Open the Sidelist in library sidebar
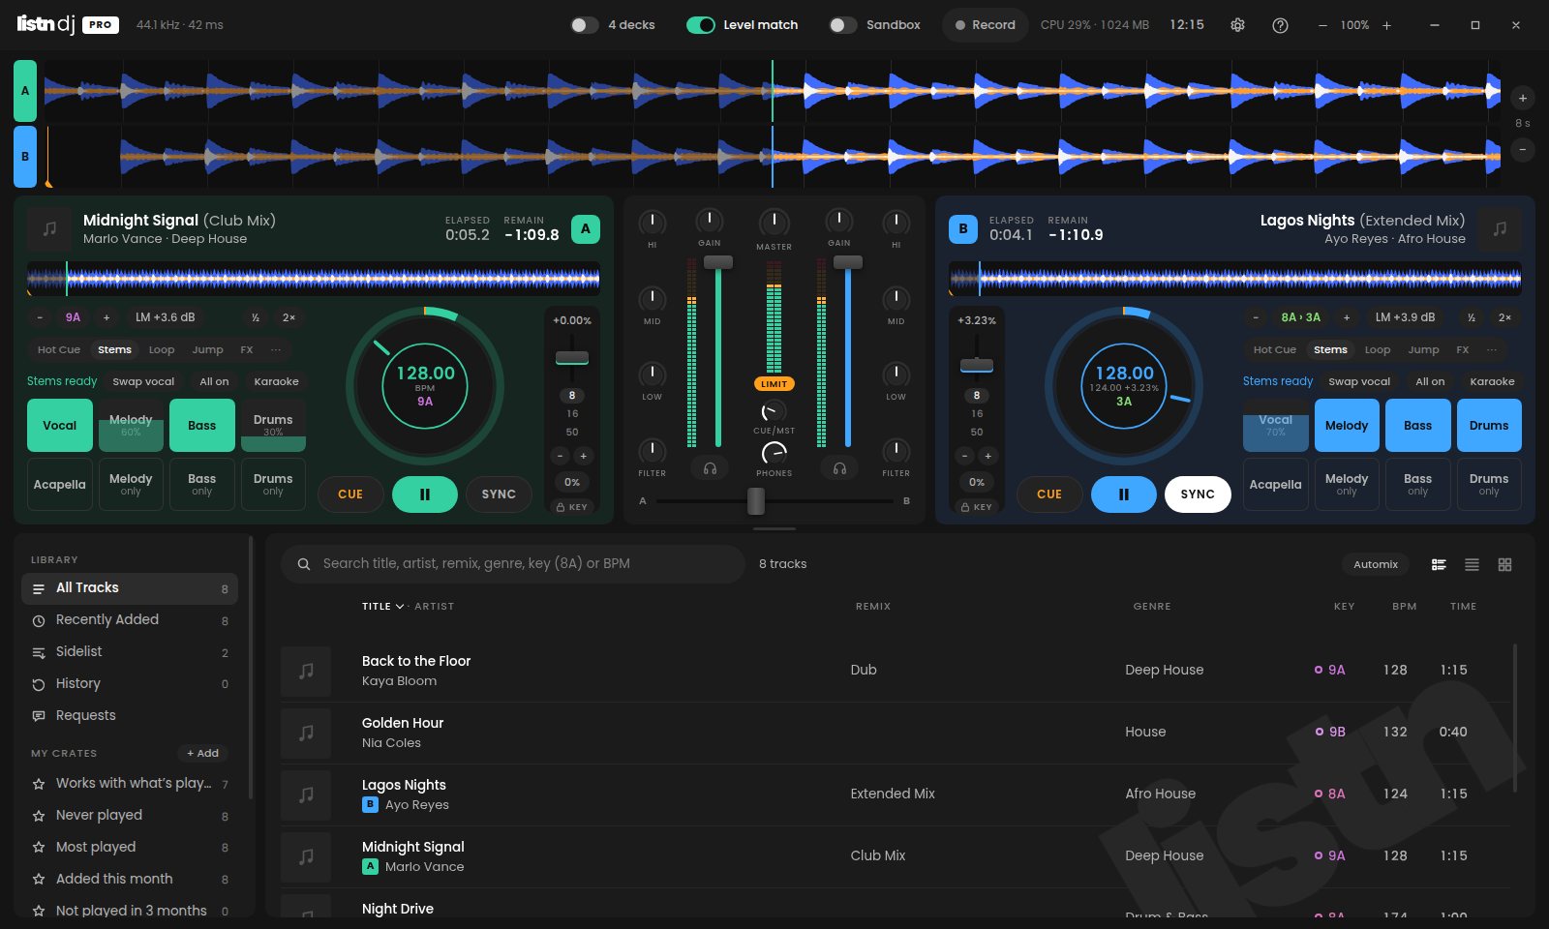Screen dimensions: 1549x929 click(130, 652)
